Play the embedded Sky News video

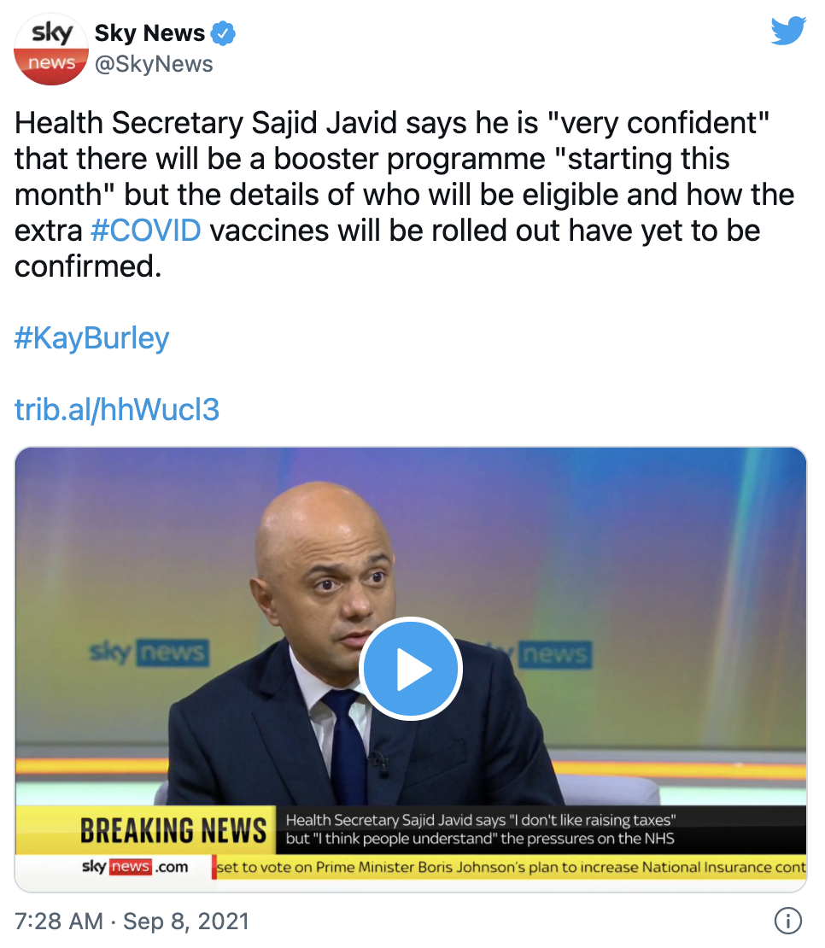pyautogui.click(x=411, y=669)
